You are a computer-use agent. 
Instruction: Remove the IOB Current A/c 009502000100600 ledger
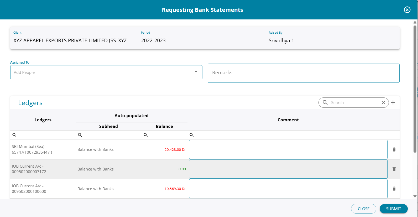click(x=394, y=189)
